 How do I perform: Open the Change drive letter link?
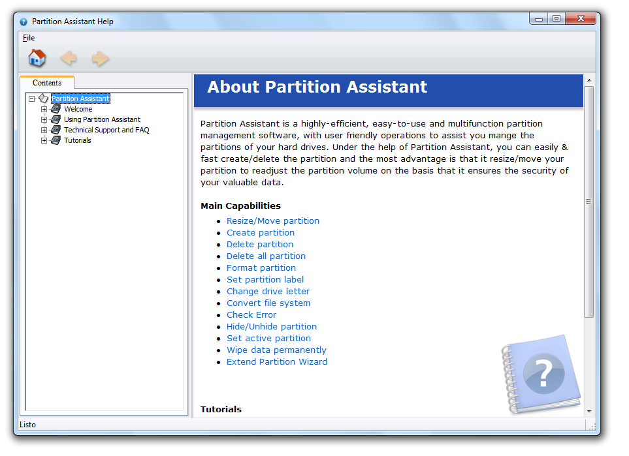[x=268, y=292]
